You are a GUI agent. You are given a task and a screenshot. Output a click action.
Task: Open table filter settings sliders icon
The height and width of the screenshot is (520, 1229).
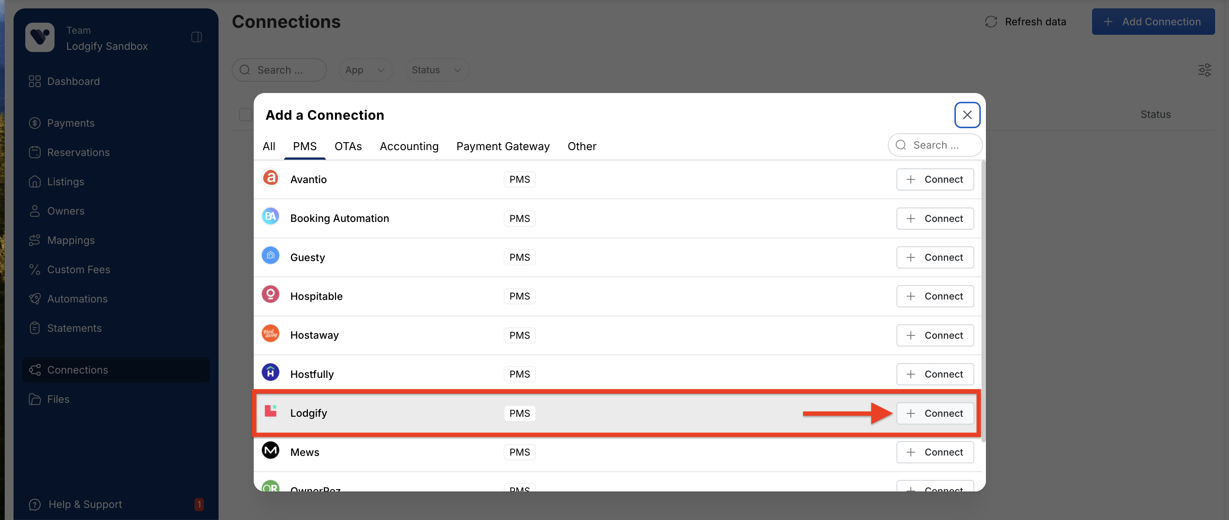1204,70
